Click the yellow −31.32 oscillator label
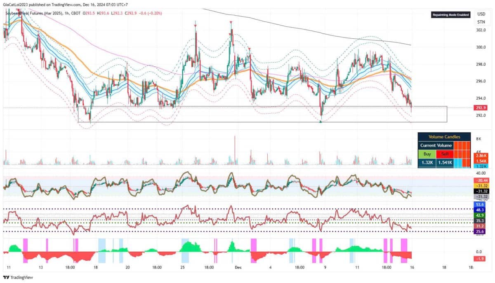495x283 pixels. pos(481,186)
